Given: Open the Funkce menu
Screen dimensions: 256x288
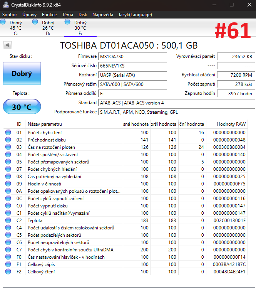Looking at the screenshot, I should coord(49,15).
